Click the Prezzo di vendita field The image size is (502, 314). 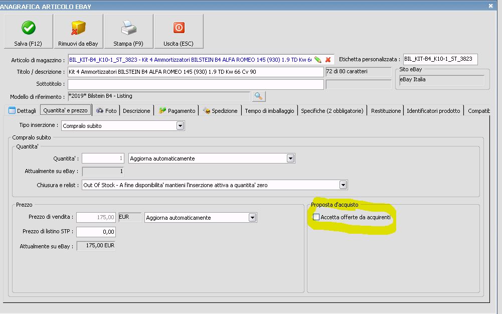pos(96,217)
